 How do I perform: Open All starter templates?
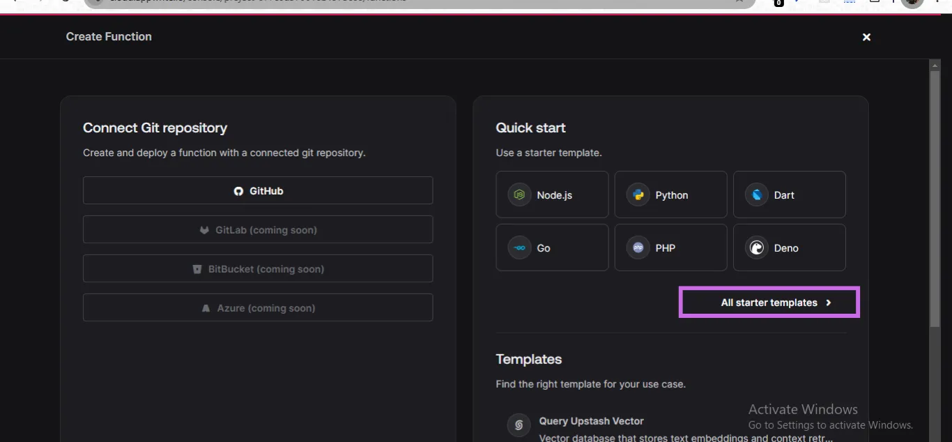(x=769, y=302)
